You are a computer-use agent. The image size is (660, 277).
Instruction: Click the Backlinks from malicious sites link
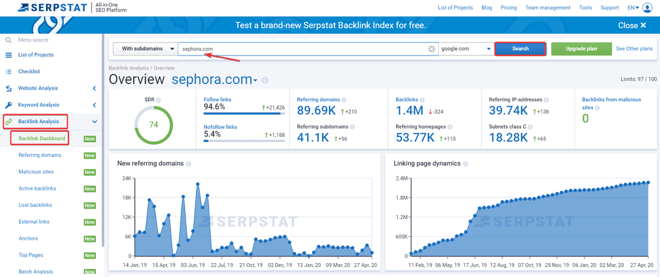(x=611, y=103)
